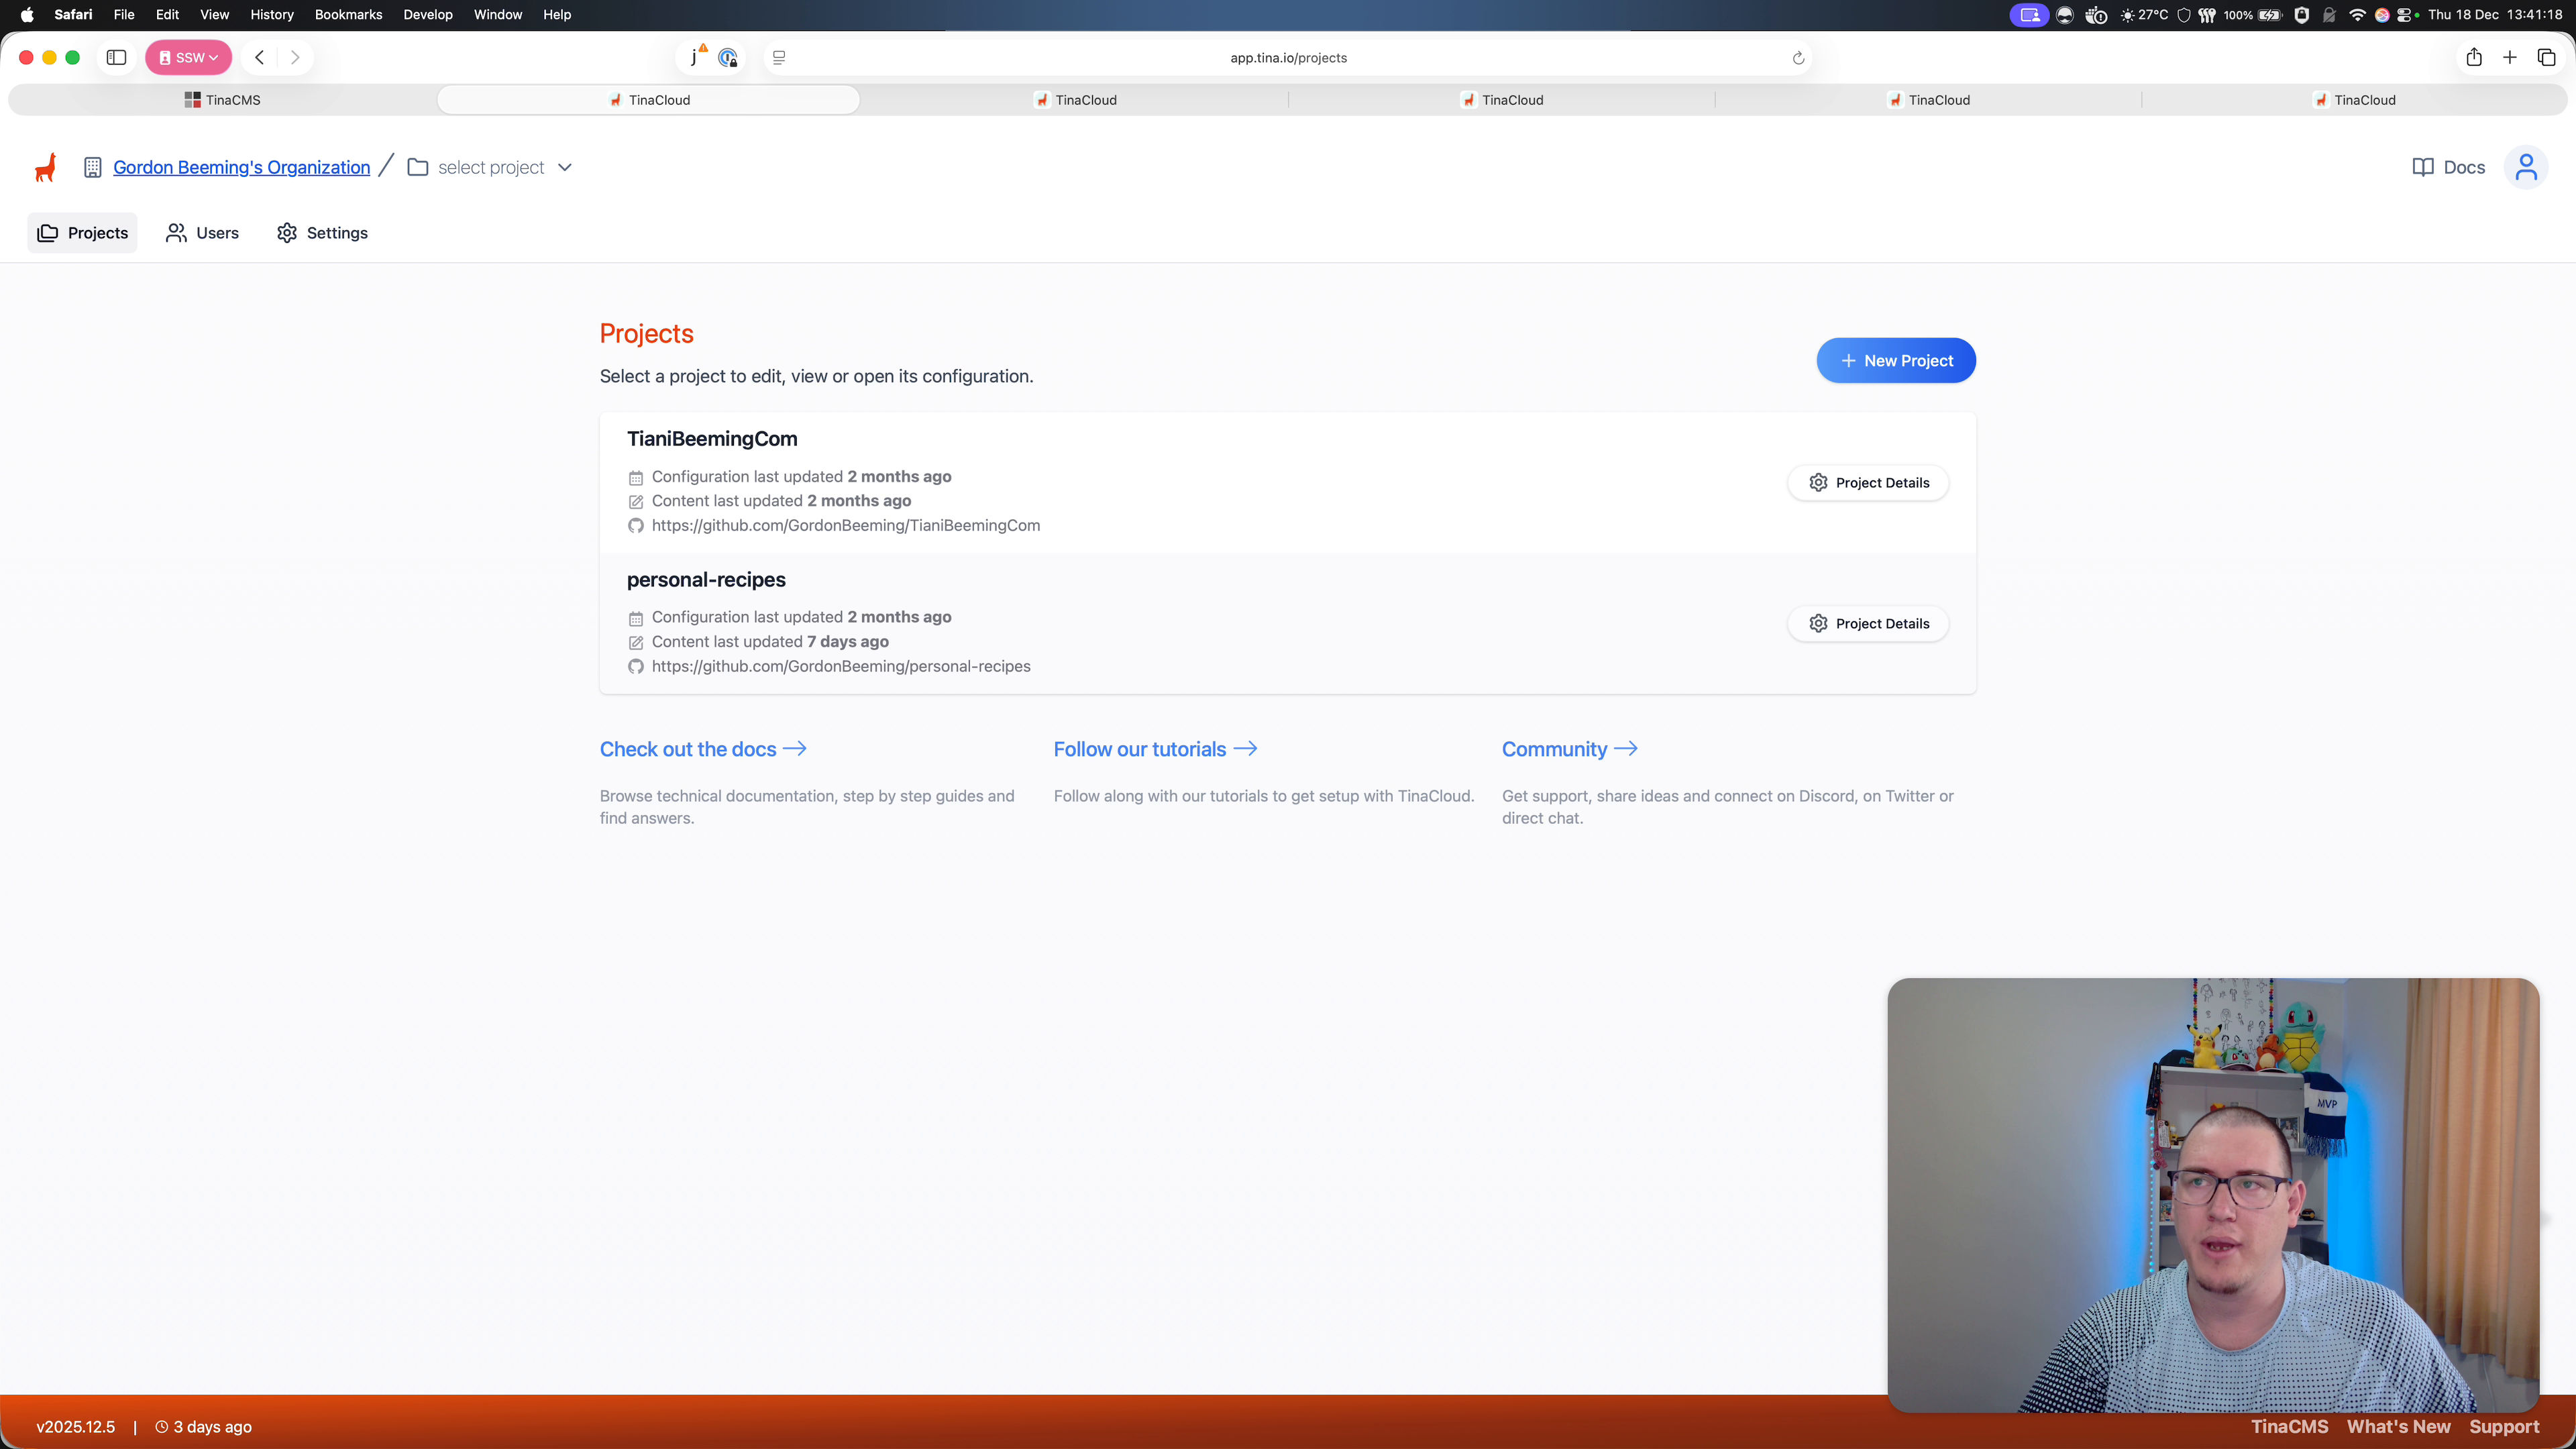
Task: Click the Docs link in the header
Action: (x=2449, y=167)
